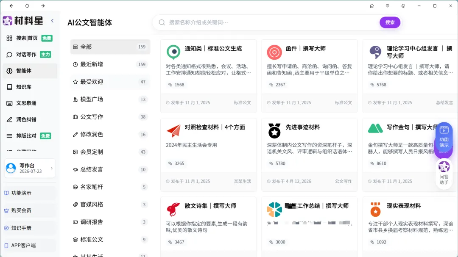The width and height of the screenshot is (458, 257).
Task: Select 智能体 in the sidebar
Action: click(x=30, y=71)
